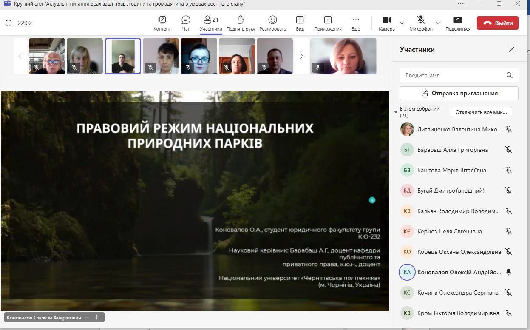The height and width of the screenshot is (330, 530).
Task: Toggle mic for Барабаш Алла Григорівна
Action: [x=508, y=150]
